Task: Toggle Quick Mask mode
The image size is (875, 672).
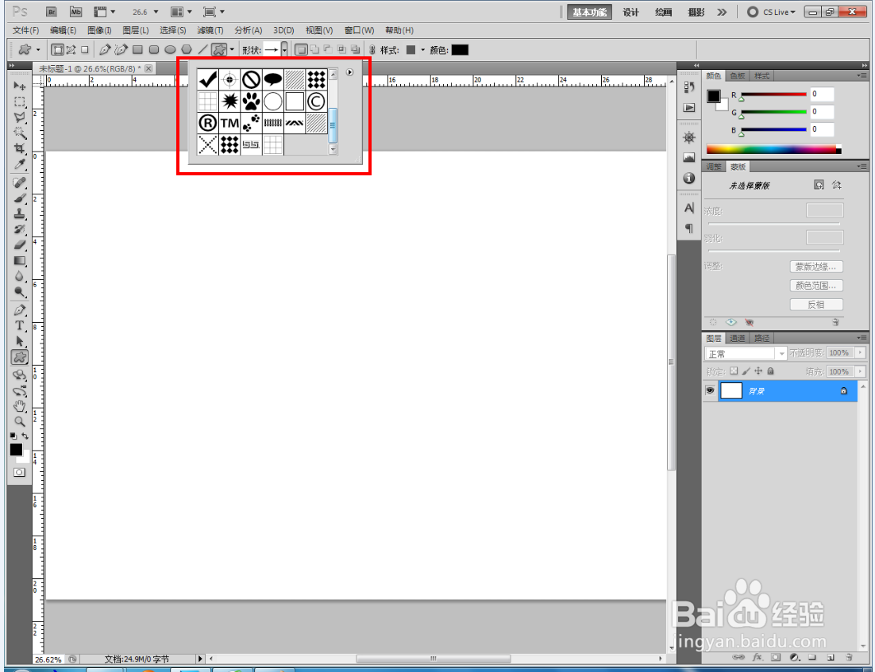Action: tap(20, 472)
